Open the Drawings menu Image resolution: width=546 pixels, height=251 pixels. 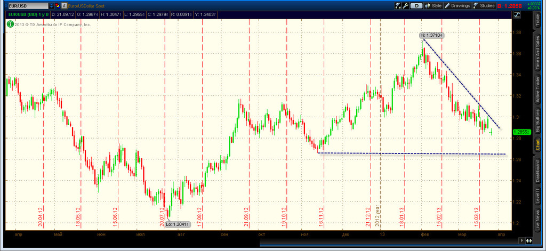(458, 6)
